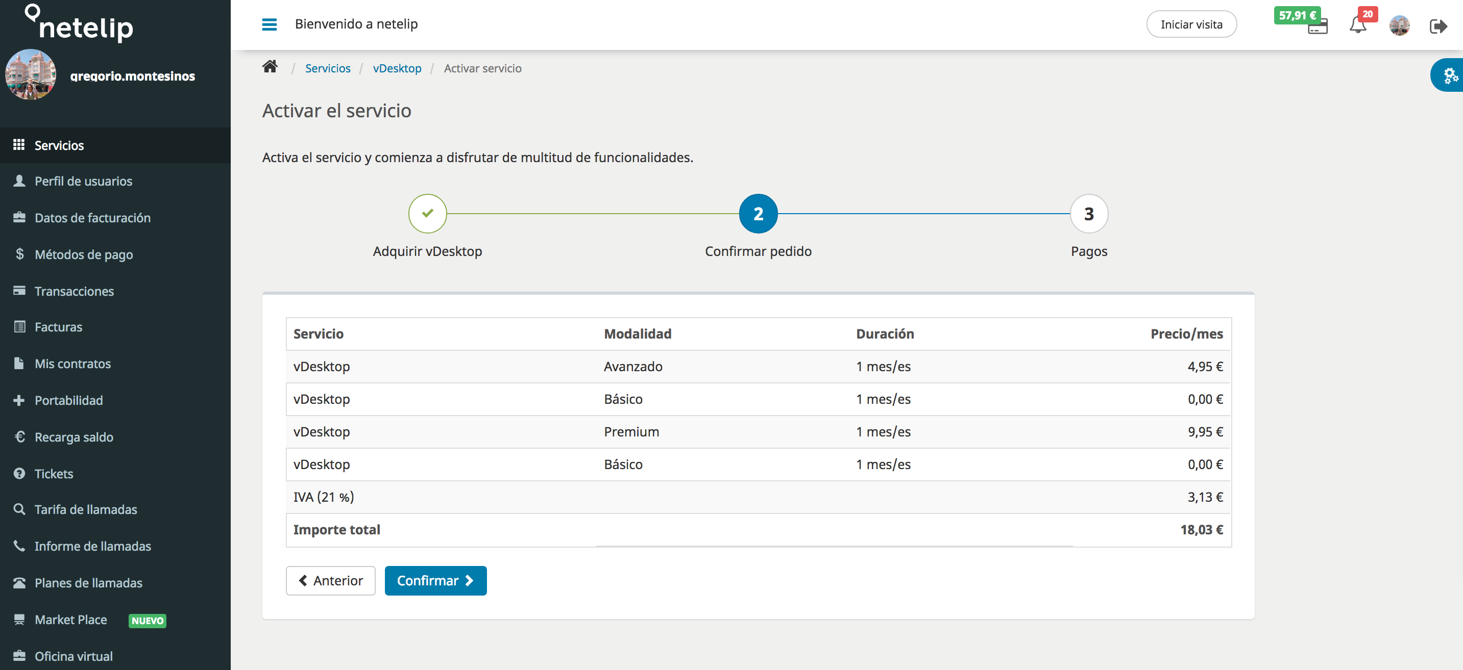Click the Avanzado modalidad cell
Image resolution: width=1463 pixels, height=670 pixels.
coord(632,367)
